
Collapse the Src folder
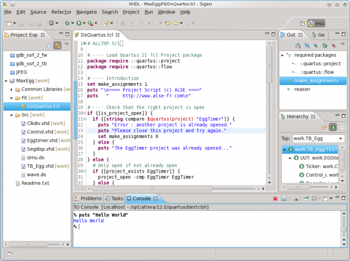click(11, 115)
